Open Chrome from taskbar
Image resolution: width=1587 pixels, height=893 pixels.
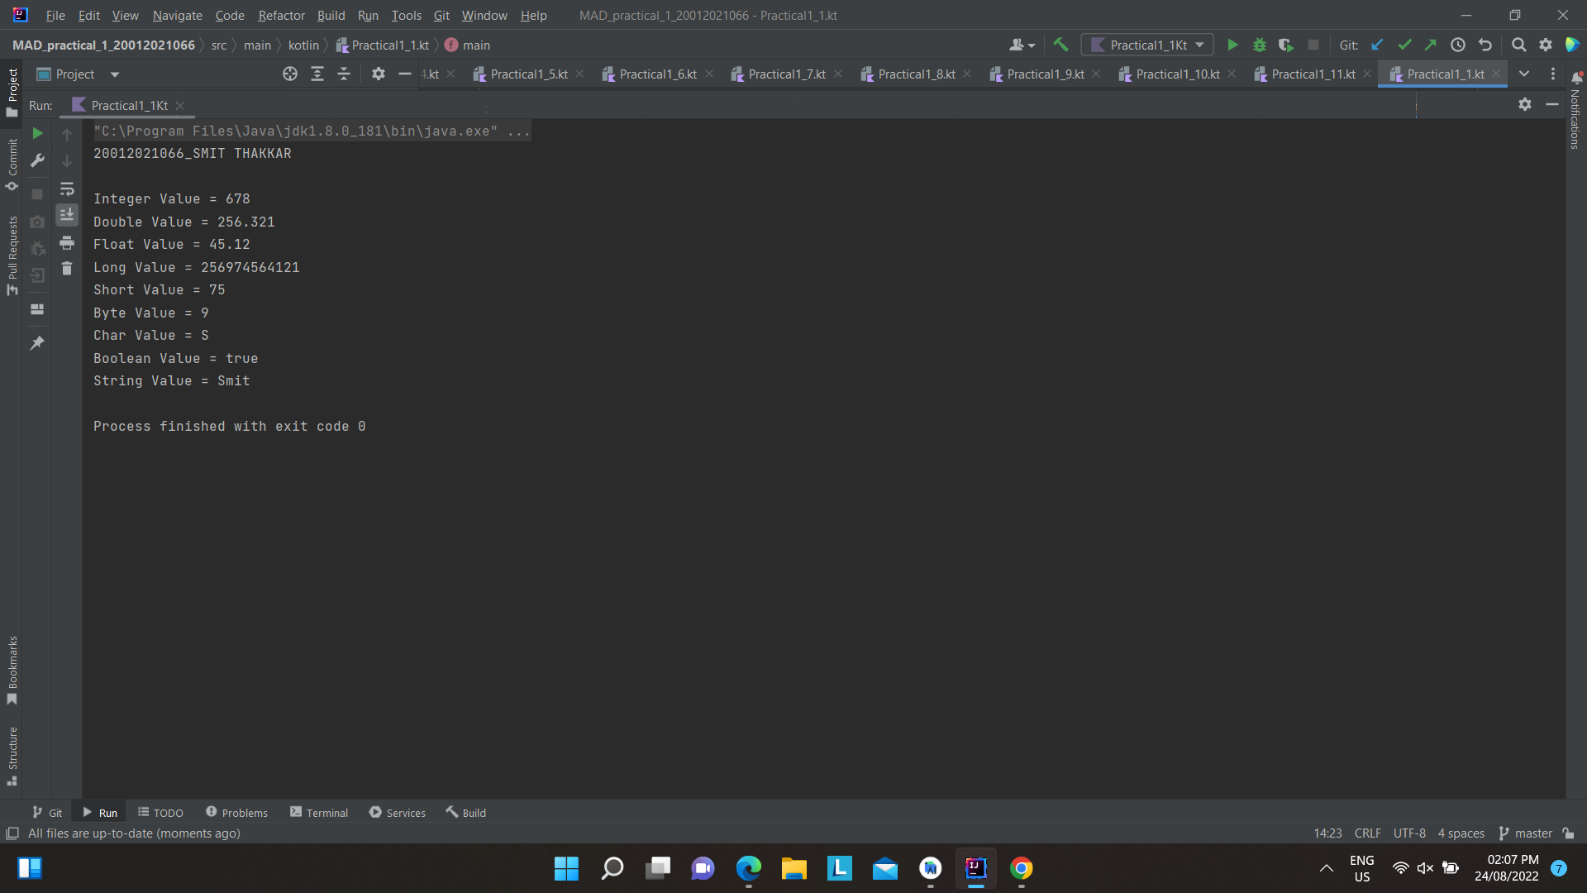point(1022,868)
